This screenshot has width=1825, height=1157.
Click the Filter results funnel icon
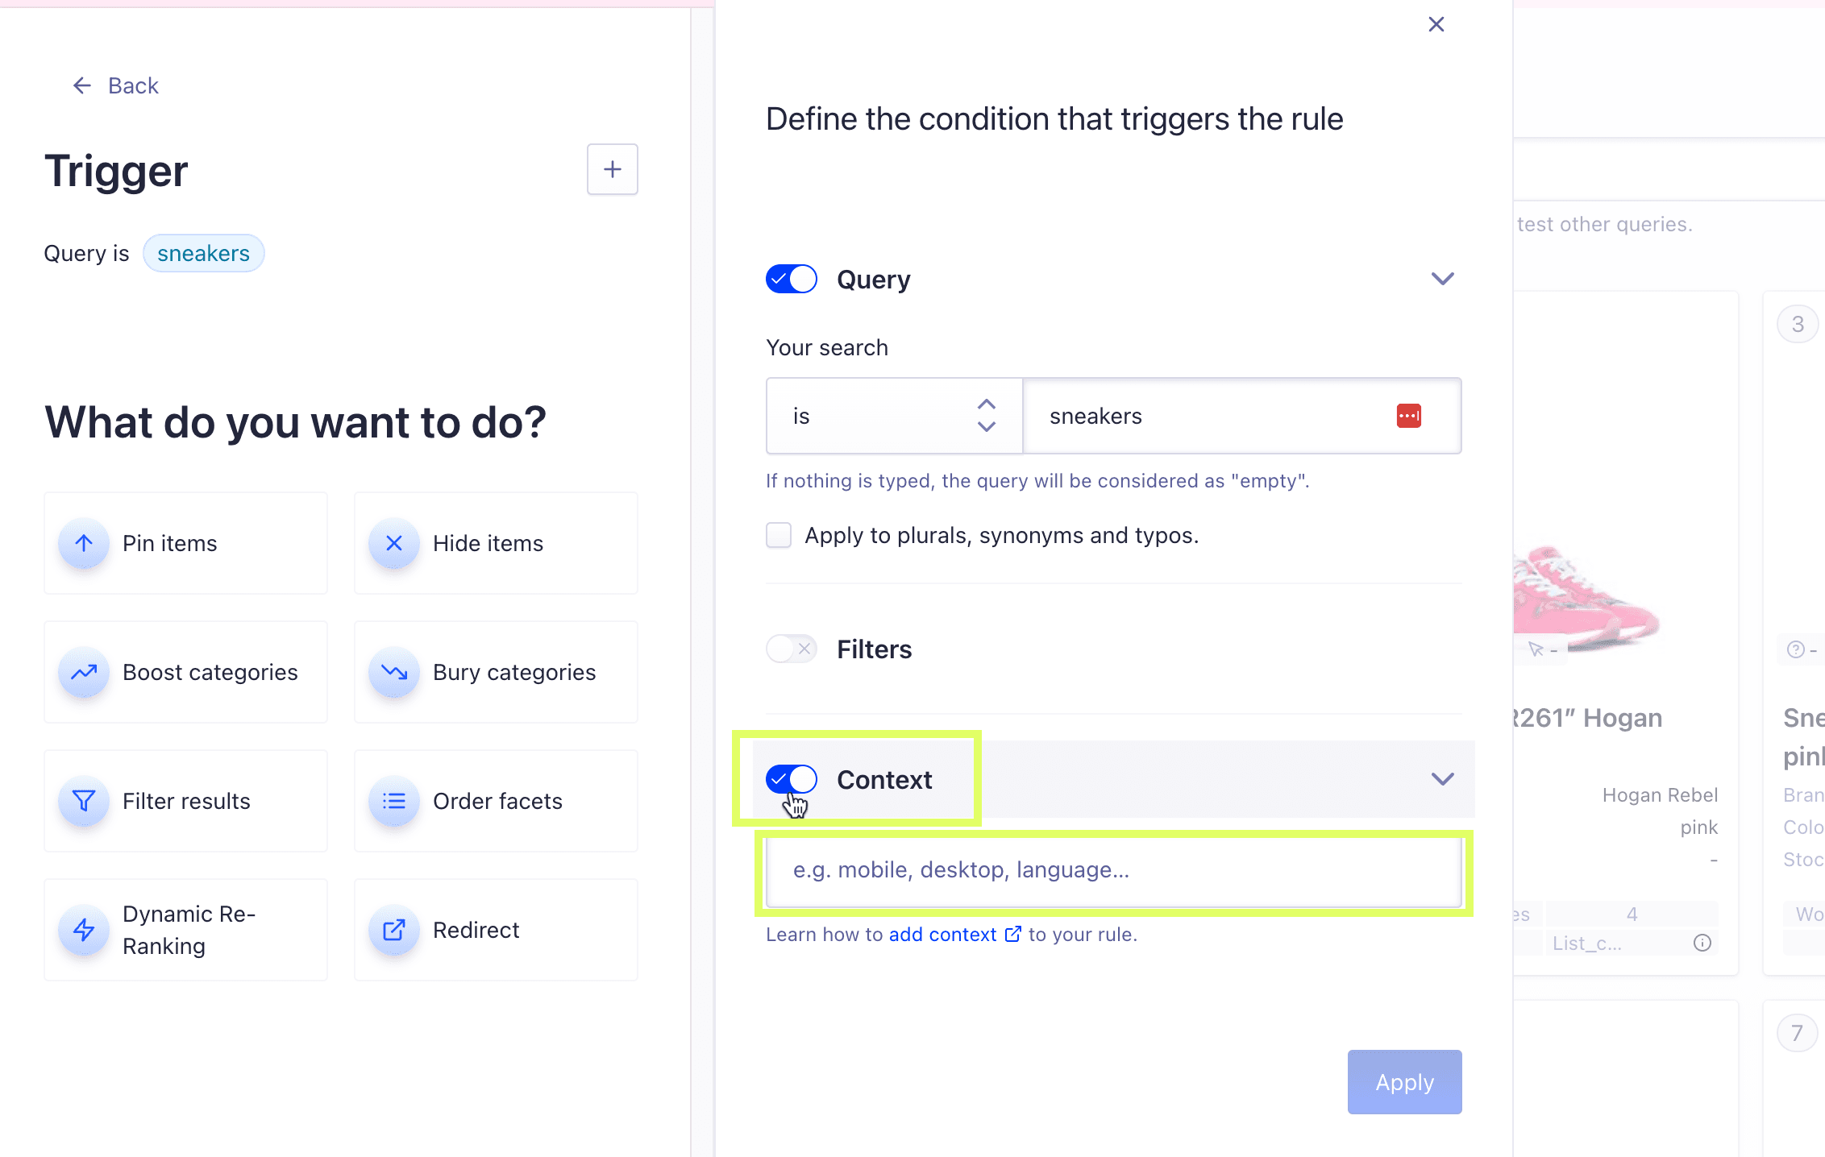[84, 802]
